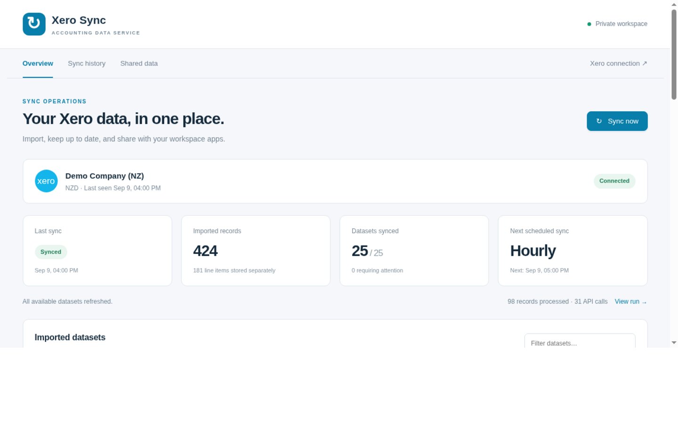Open the Shared data tab
The image size is (678, 424).
[139, 64]
